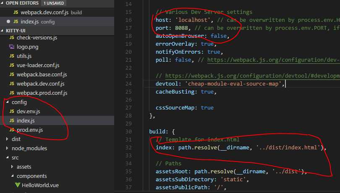
Task: Click the JS icon beside utils.js
Action: coord(12,56)
